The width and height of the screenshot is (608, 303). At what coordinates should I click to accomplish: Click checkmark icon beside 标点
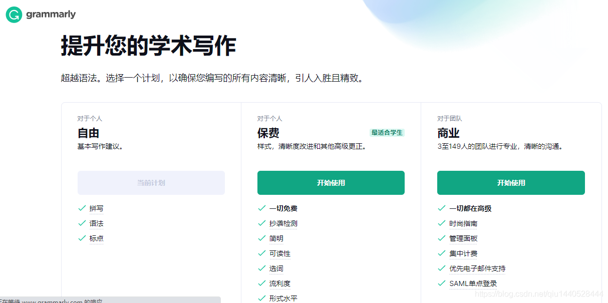click(x=82, y=238)
